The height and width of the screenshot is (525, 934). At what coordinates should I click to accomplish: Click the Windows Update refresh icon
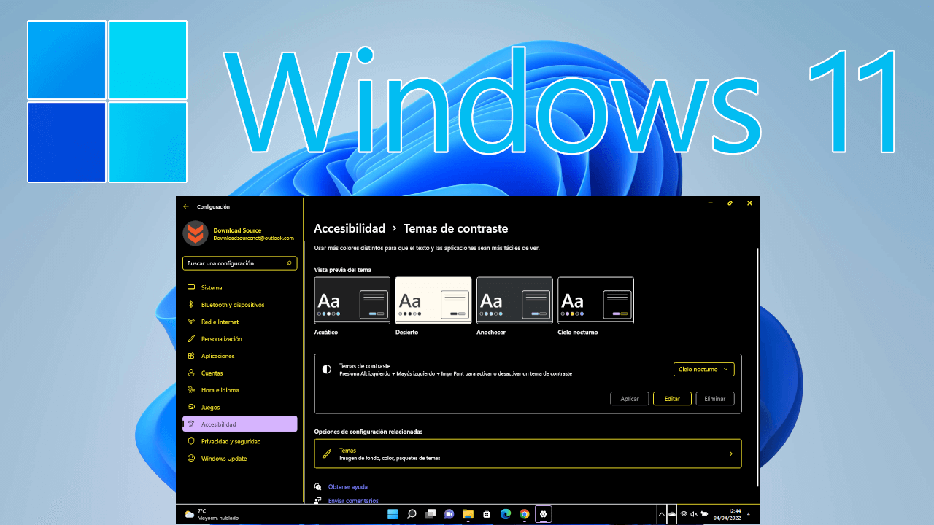191,459
